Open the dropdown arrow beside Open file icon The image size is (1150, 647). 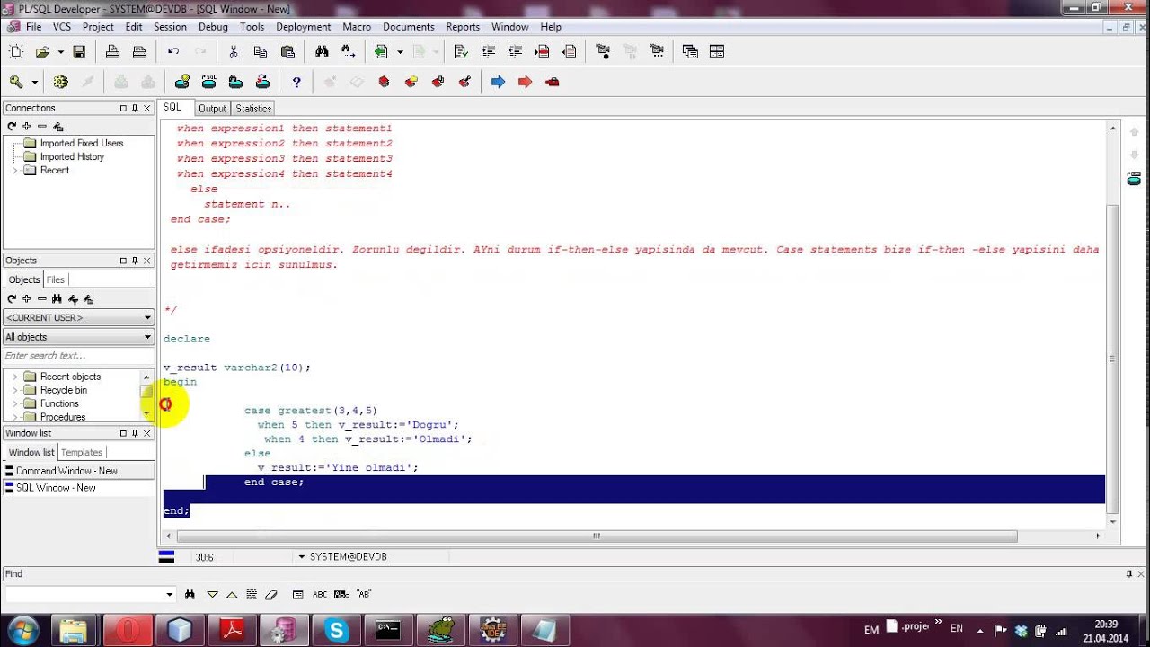(60, 52)
